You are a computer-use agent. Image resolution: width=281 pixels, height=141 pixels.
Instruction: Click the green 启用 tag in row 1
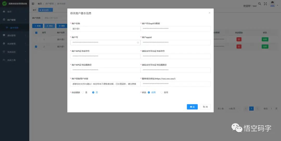pos(265,39)
